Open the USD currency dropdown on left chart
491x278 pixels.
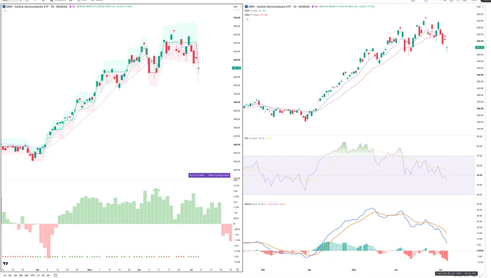[x=236, y=7]
